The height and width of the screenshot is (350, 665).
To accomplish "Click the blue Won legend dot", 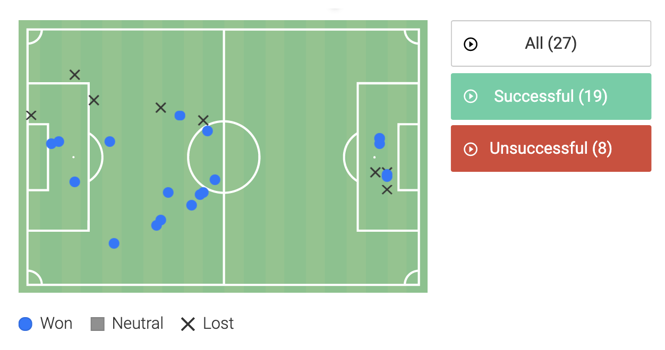I will point(25,323).
